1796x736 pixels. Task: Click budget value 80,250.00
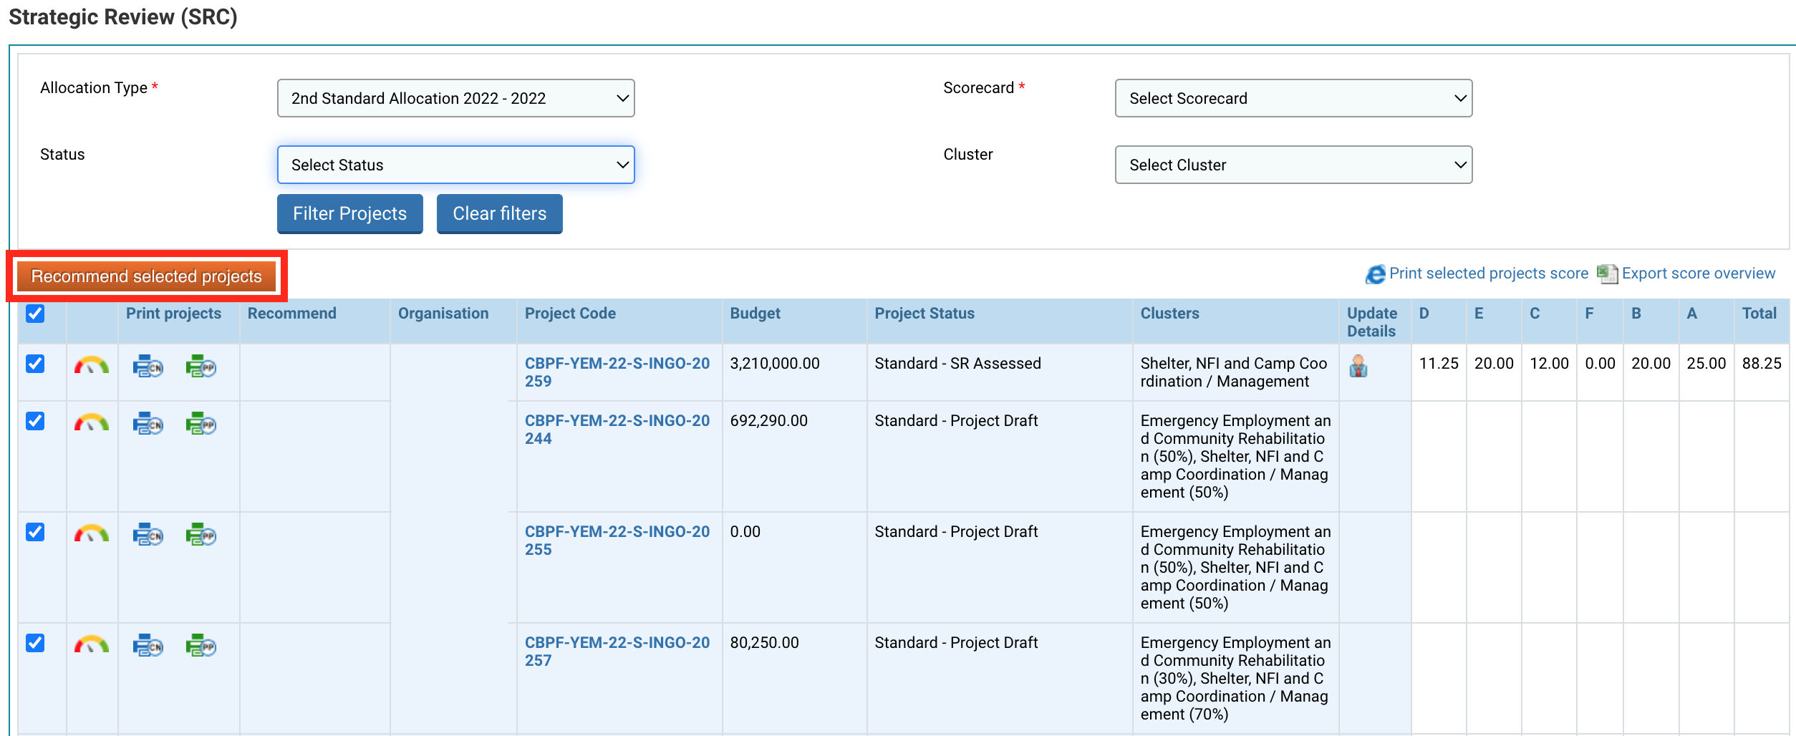764,643
